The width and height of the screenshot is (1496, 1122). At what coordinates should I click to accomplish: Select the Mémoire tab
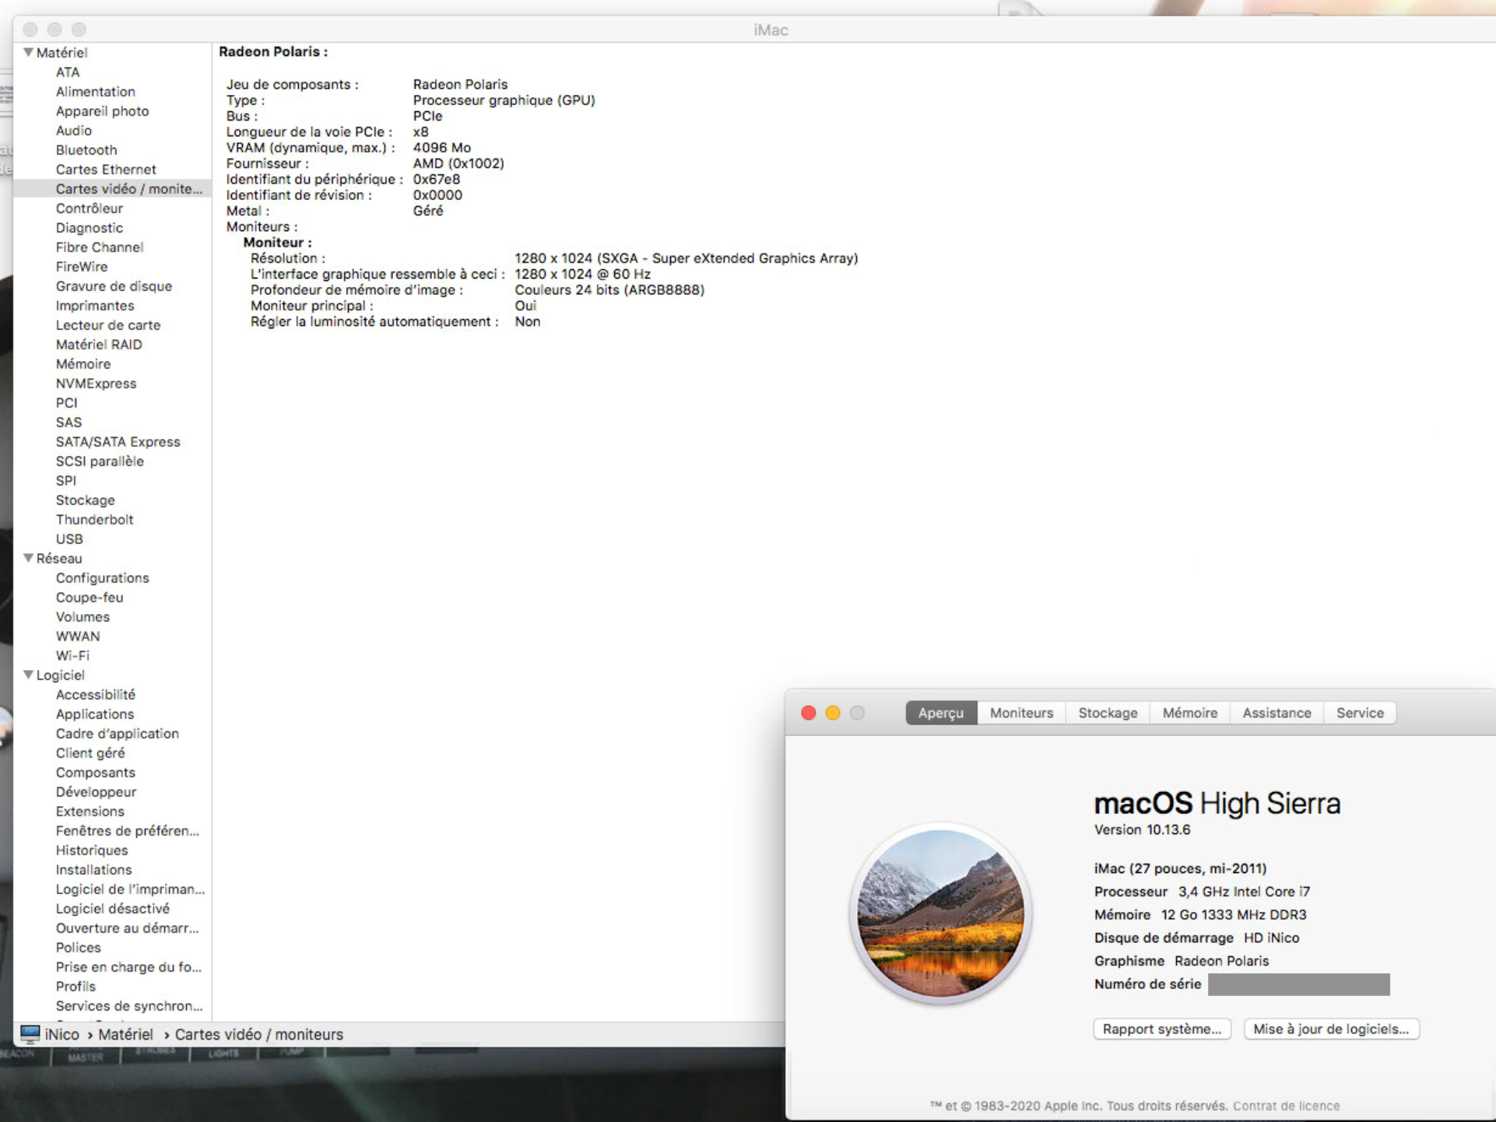click(x=1189, y=713)
